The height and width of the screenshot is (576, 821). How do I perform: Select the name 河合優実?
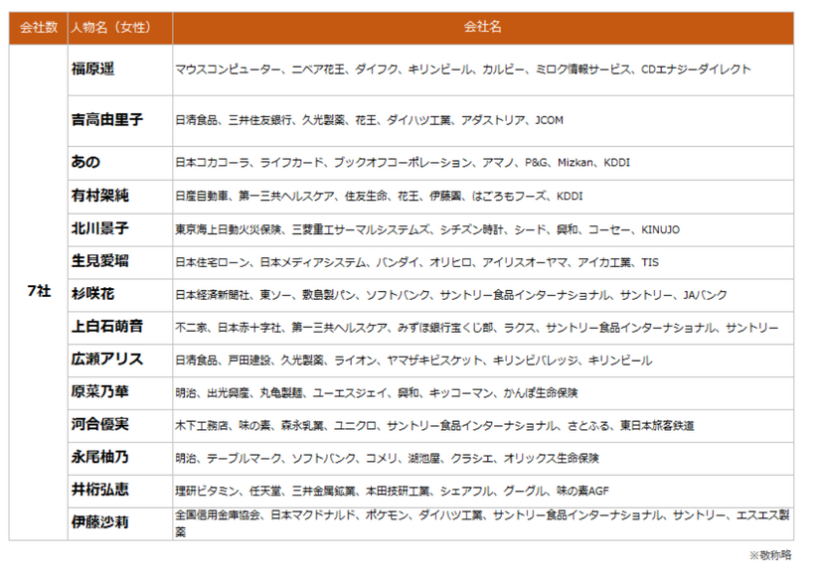[100, 424]
